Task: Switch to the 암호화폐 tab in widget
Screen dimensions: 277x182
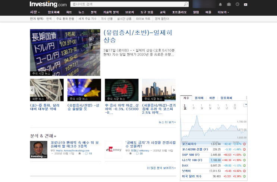Action: (226, 98)
